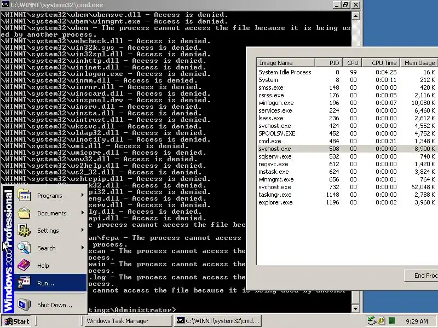Click End Process button in Task Manager
The height and width of the screenshot is (328, 438).
(421, 276)
